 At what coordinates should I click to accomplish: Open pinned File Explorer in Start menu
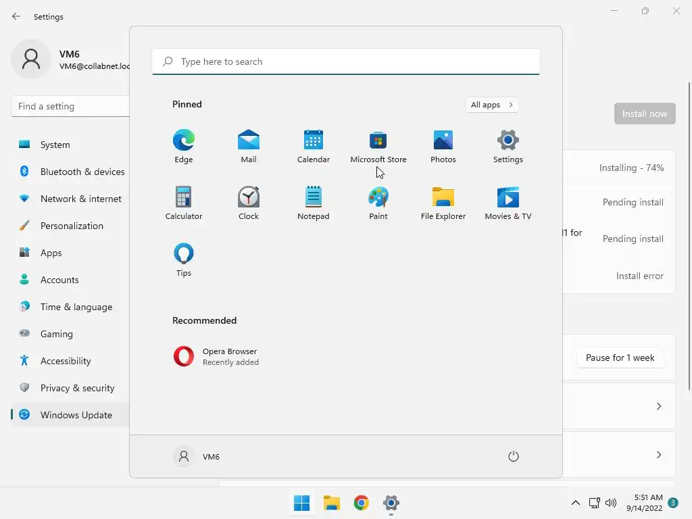click(443, 203)
